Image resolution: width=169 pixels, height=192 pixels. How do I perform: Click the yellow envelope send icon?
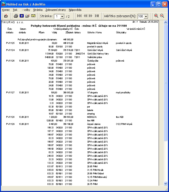33,16
